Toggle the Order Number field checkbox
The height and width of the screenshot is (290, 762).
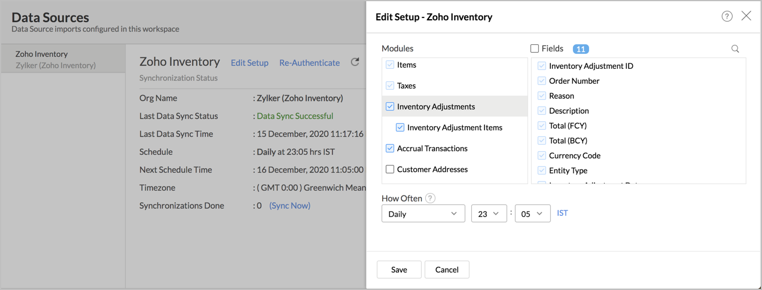tap(542, 81)
